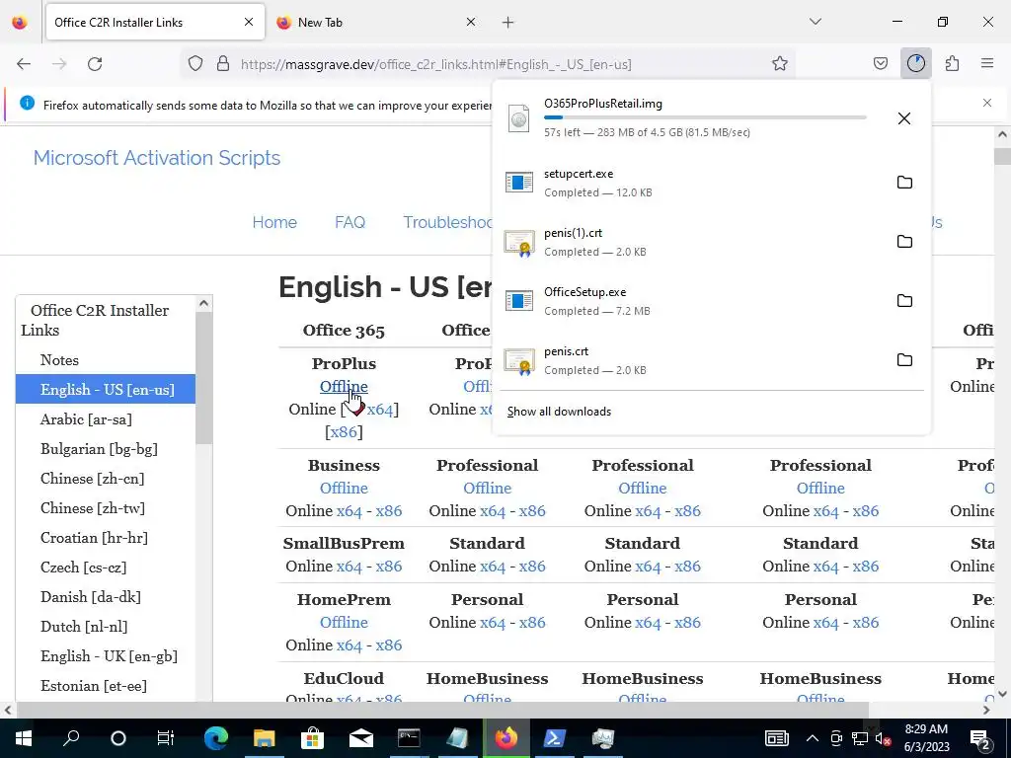Select Estonian [et-ee] sidebar item
This screenshot has height=758, width=1011.
pos(94,686)
